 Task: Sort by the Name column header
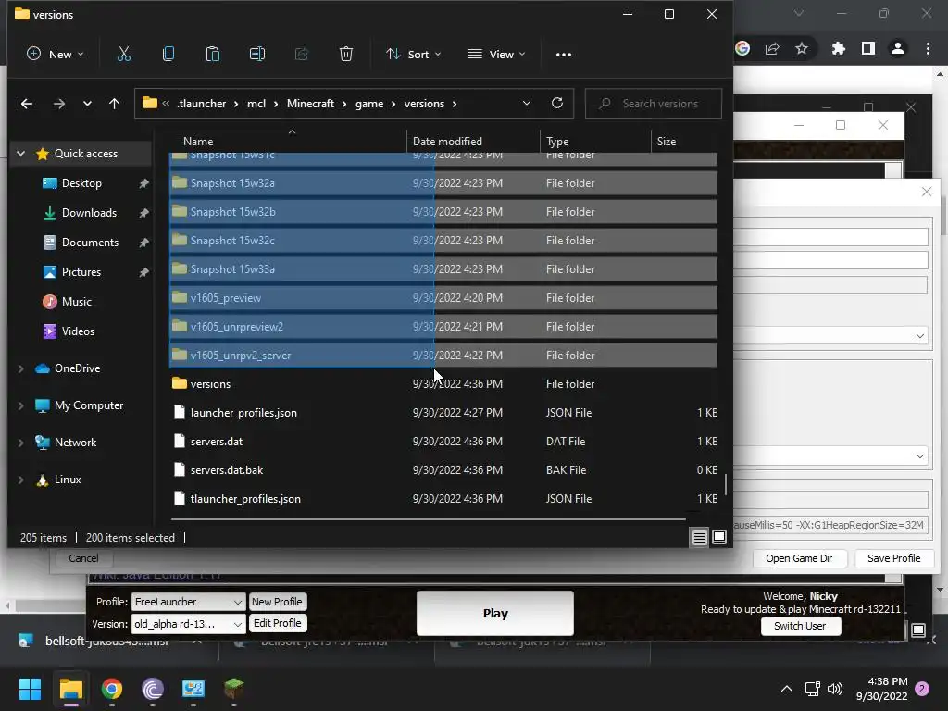tap(198, 142)
